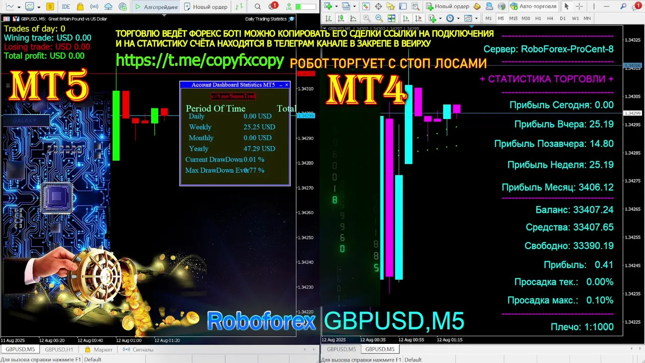The image size is (645, 363).
Task: Toggle MT4 chart shift
Action: pyautogui.click(x=418, y=18)
